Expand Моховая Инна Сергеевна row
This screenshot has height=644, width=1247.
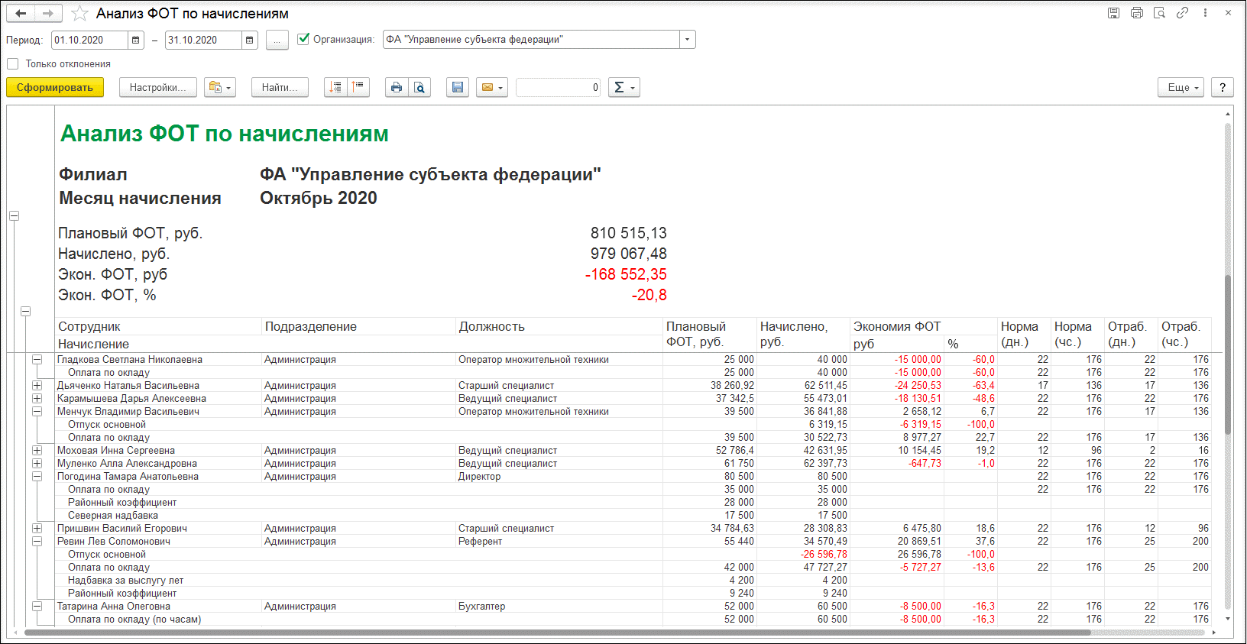coord(37,450)
